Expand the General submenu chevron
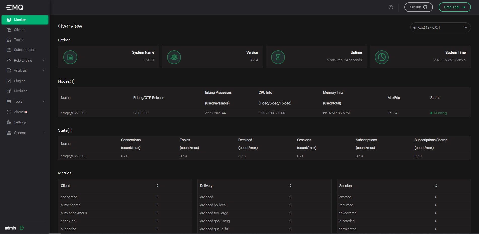Screen dimensions: 479x234 [x=44, y=133]
